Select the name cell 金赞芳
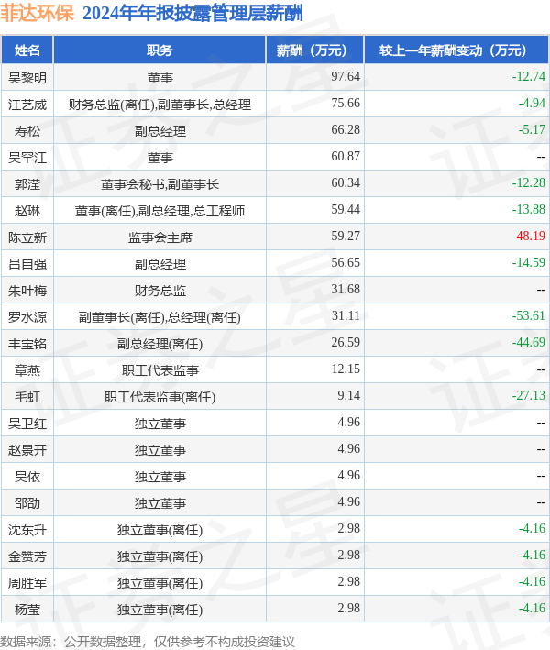Image resolution: width=550 pixels, height=650 pixels. tap(27, 556)
